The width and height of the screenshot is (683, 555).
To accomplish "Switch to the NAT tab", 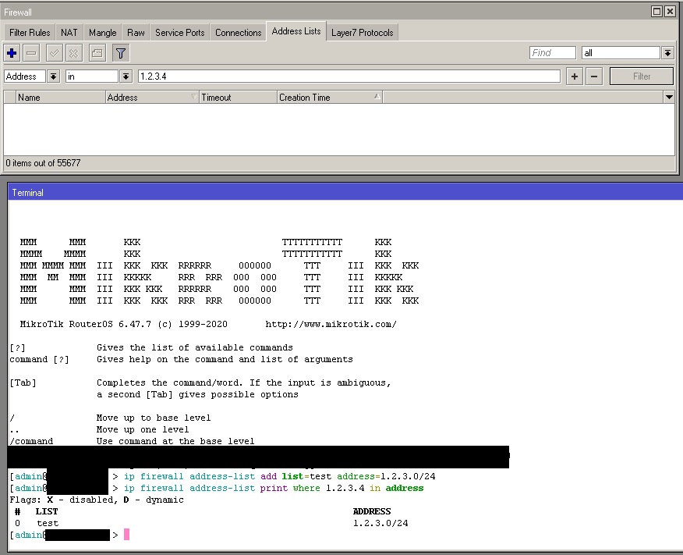I will pyautogui.click(x=69, y=32).
